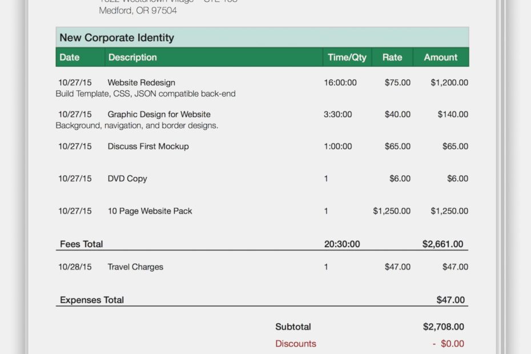This screenshot has width=531, height=354.
Task: Click the Expenses Total label
Action: point(92,300)
